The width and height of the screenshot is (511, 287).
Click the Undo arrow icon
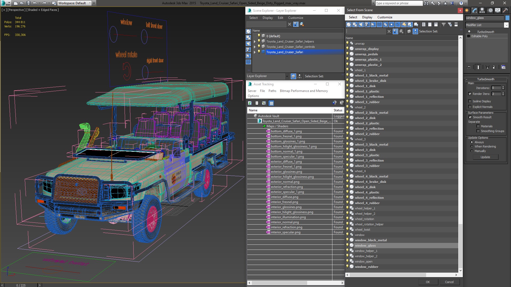click(x=35, y=3)
